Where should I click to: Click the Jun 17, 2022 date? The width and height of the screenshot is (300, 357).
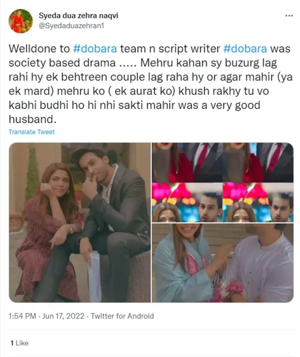click(63, 316)
